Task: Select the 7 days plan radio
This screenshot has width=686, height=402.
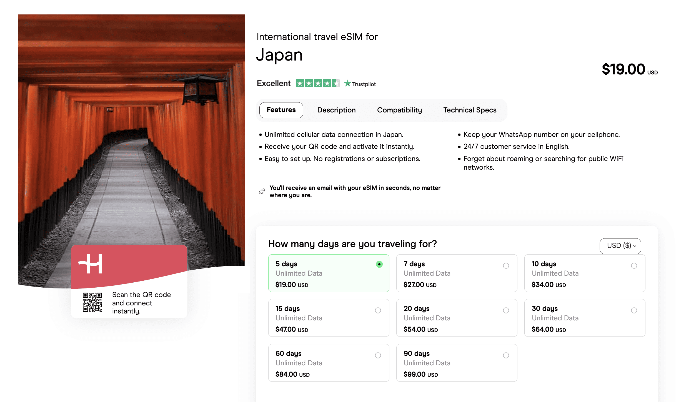Action: pos(506,266)
